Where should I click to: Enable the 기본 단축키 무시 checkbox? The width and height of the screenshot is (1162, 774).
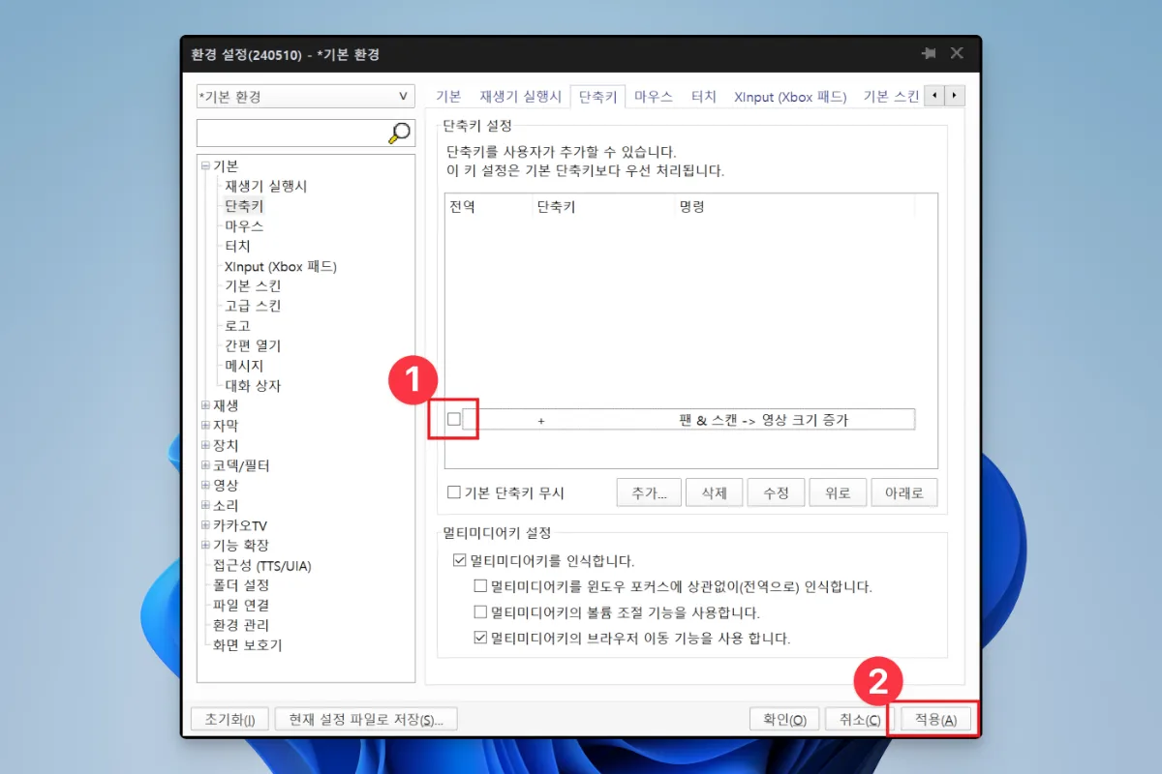click(453, 491)
